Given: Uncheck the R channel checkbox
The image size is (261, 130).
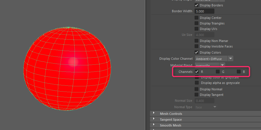Looking at the screenshot, I should pyautogui.click(x=197, y=71).
